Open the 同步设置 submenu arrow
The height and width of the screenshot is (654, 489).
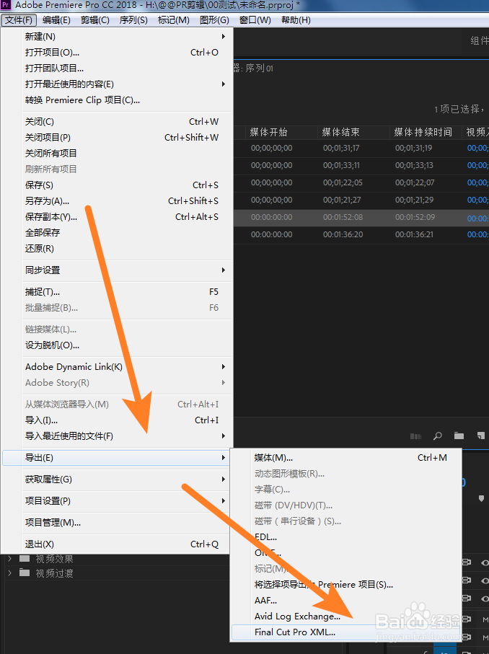click(x=224, y=270)
